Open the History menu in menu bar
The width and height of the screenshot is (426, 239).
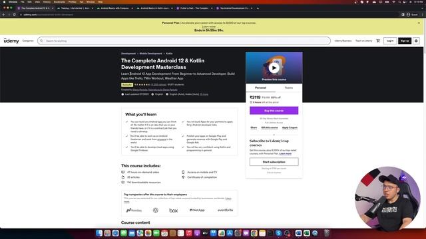(x=47, y=2)
